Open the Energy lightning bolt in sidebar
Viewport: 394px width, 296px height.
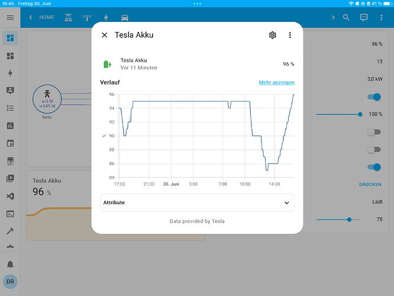point(10,73)
